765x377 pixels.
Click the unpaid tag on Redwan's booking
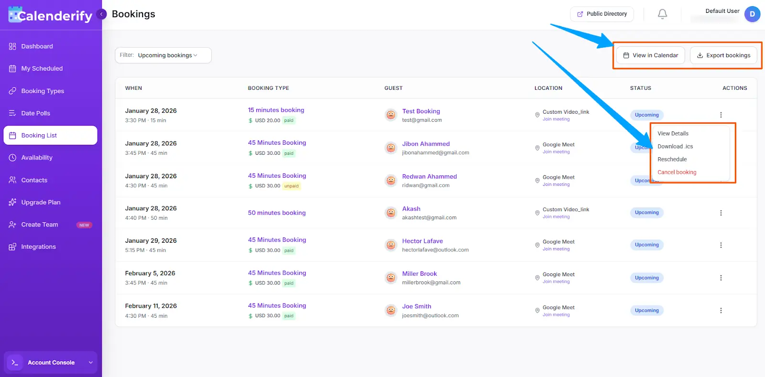291,186
